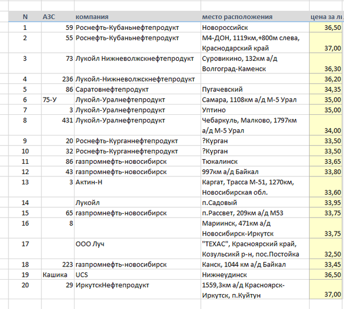Image resolution: width=344 pixels, height=309 pixels.
Task: Click 'Лукойл-Нижневолжскнефтепродукт' in row 4
Action: pos(138,79)
